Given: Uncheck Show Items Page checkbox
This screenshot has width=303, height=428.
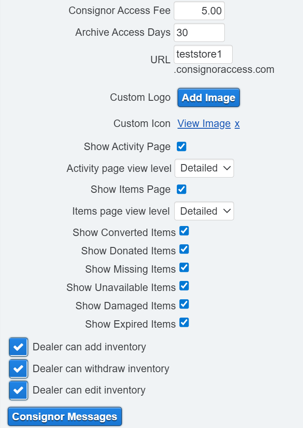Looking at the screenshot, I should (182, 189).
